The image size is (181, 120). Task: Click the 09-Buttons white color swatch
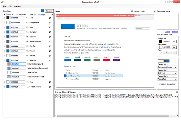coord(8,56)
